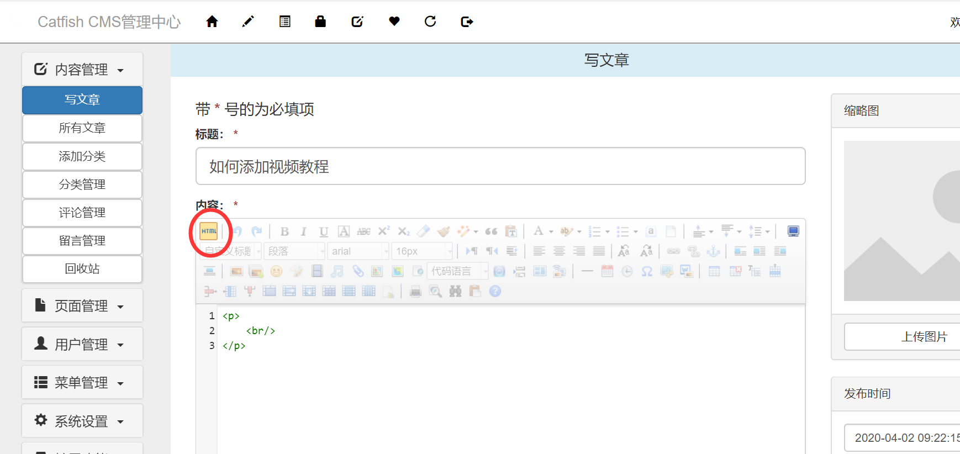
Task: Click the lock icon in top navbar
Action: (x=320, y=22)
